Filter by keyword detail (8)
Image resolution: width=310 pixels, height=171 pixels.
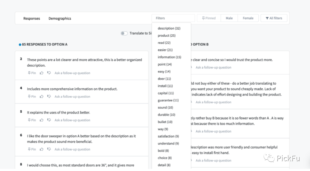[x=164, y=165]
